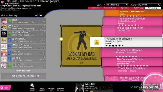Open Mode Select at the bottom
The height and width of the screenshot is (92, 163).
coord(32,87)
